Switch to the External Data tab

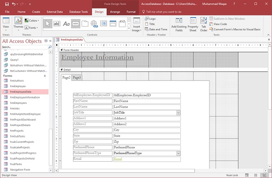point(55,12)
